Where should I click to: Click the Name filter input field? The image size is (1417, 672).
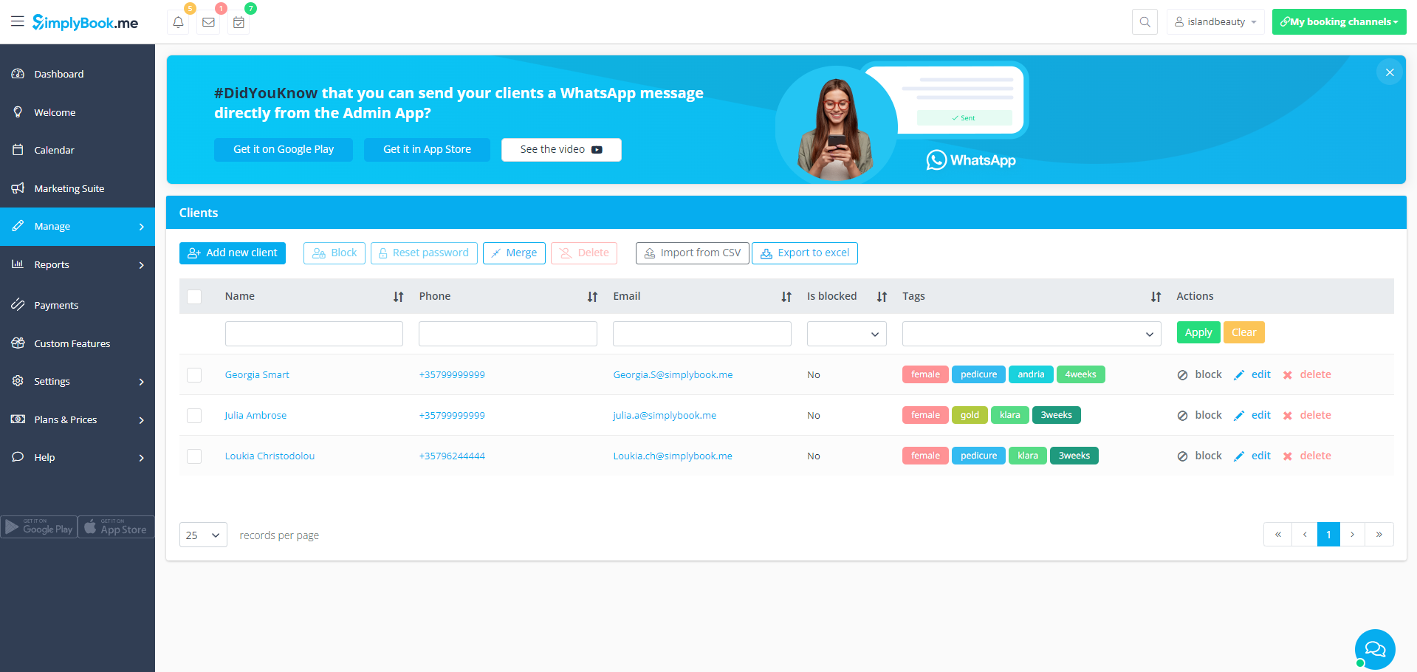[x=314, y=334]
